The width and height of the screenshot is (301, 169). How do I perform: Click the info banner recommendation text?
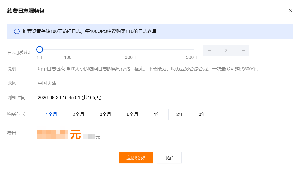[x=90, y=31]
